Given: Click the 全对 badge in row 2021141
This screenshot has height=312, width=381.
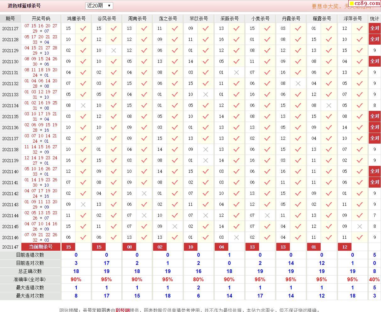Looking at the screenshot, I should point(375,182).
